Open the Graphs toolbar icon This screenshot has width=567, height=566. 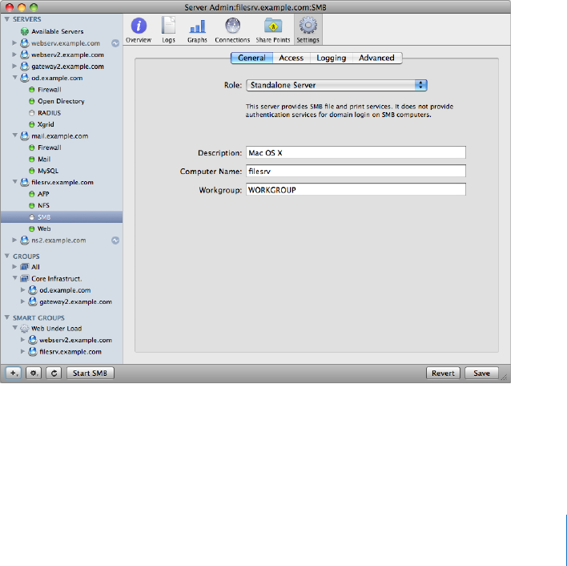click(197, 30)
